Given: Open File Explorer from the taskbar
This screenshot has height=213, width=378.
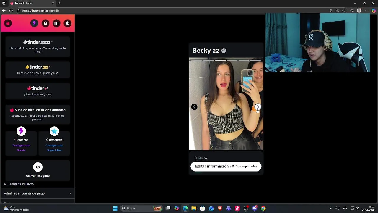Looking at the screenshot, I should (194, 208).
